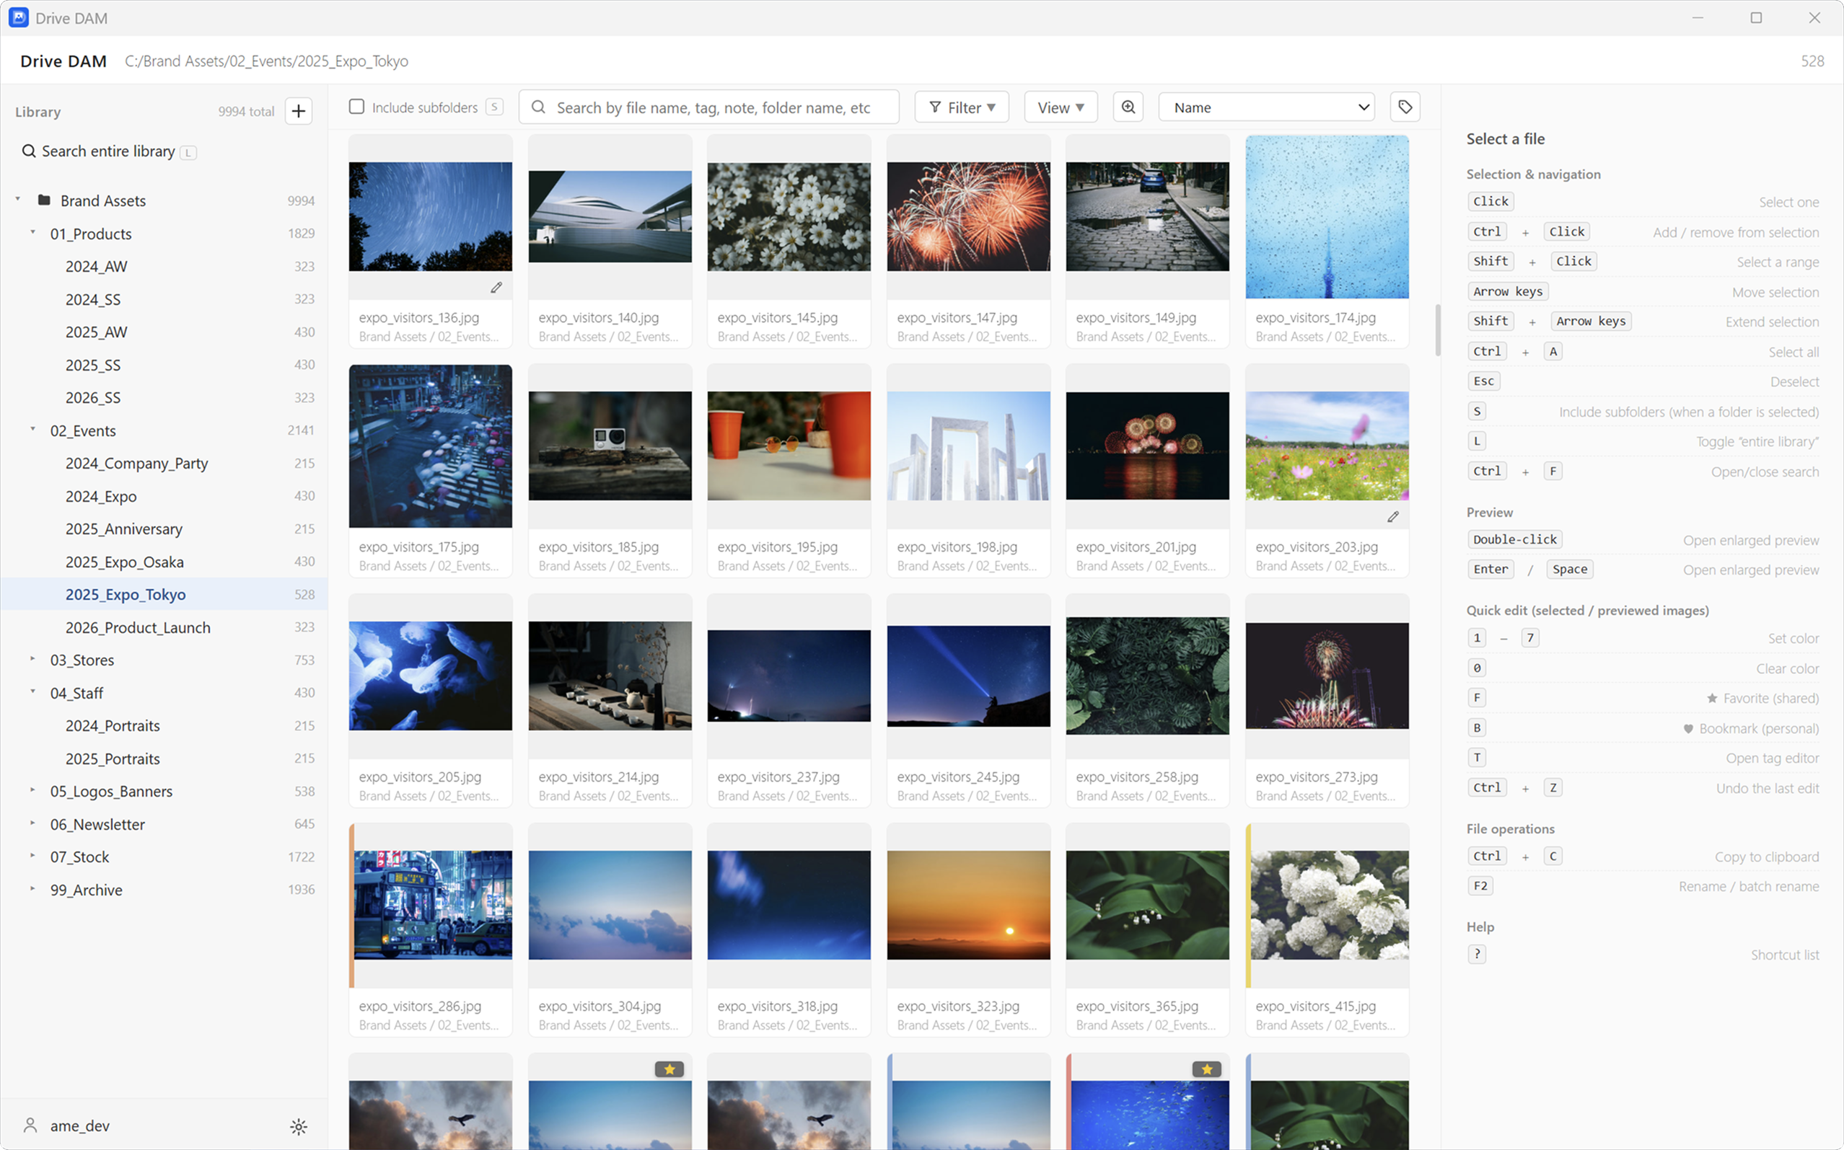Select the expo_visitors_174.jpg thumbnail
The height and width of the screenshot is (1150, 1844).
(1327, 217)
